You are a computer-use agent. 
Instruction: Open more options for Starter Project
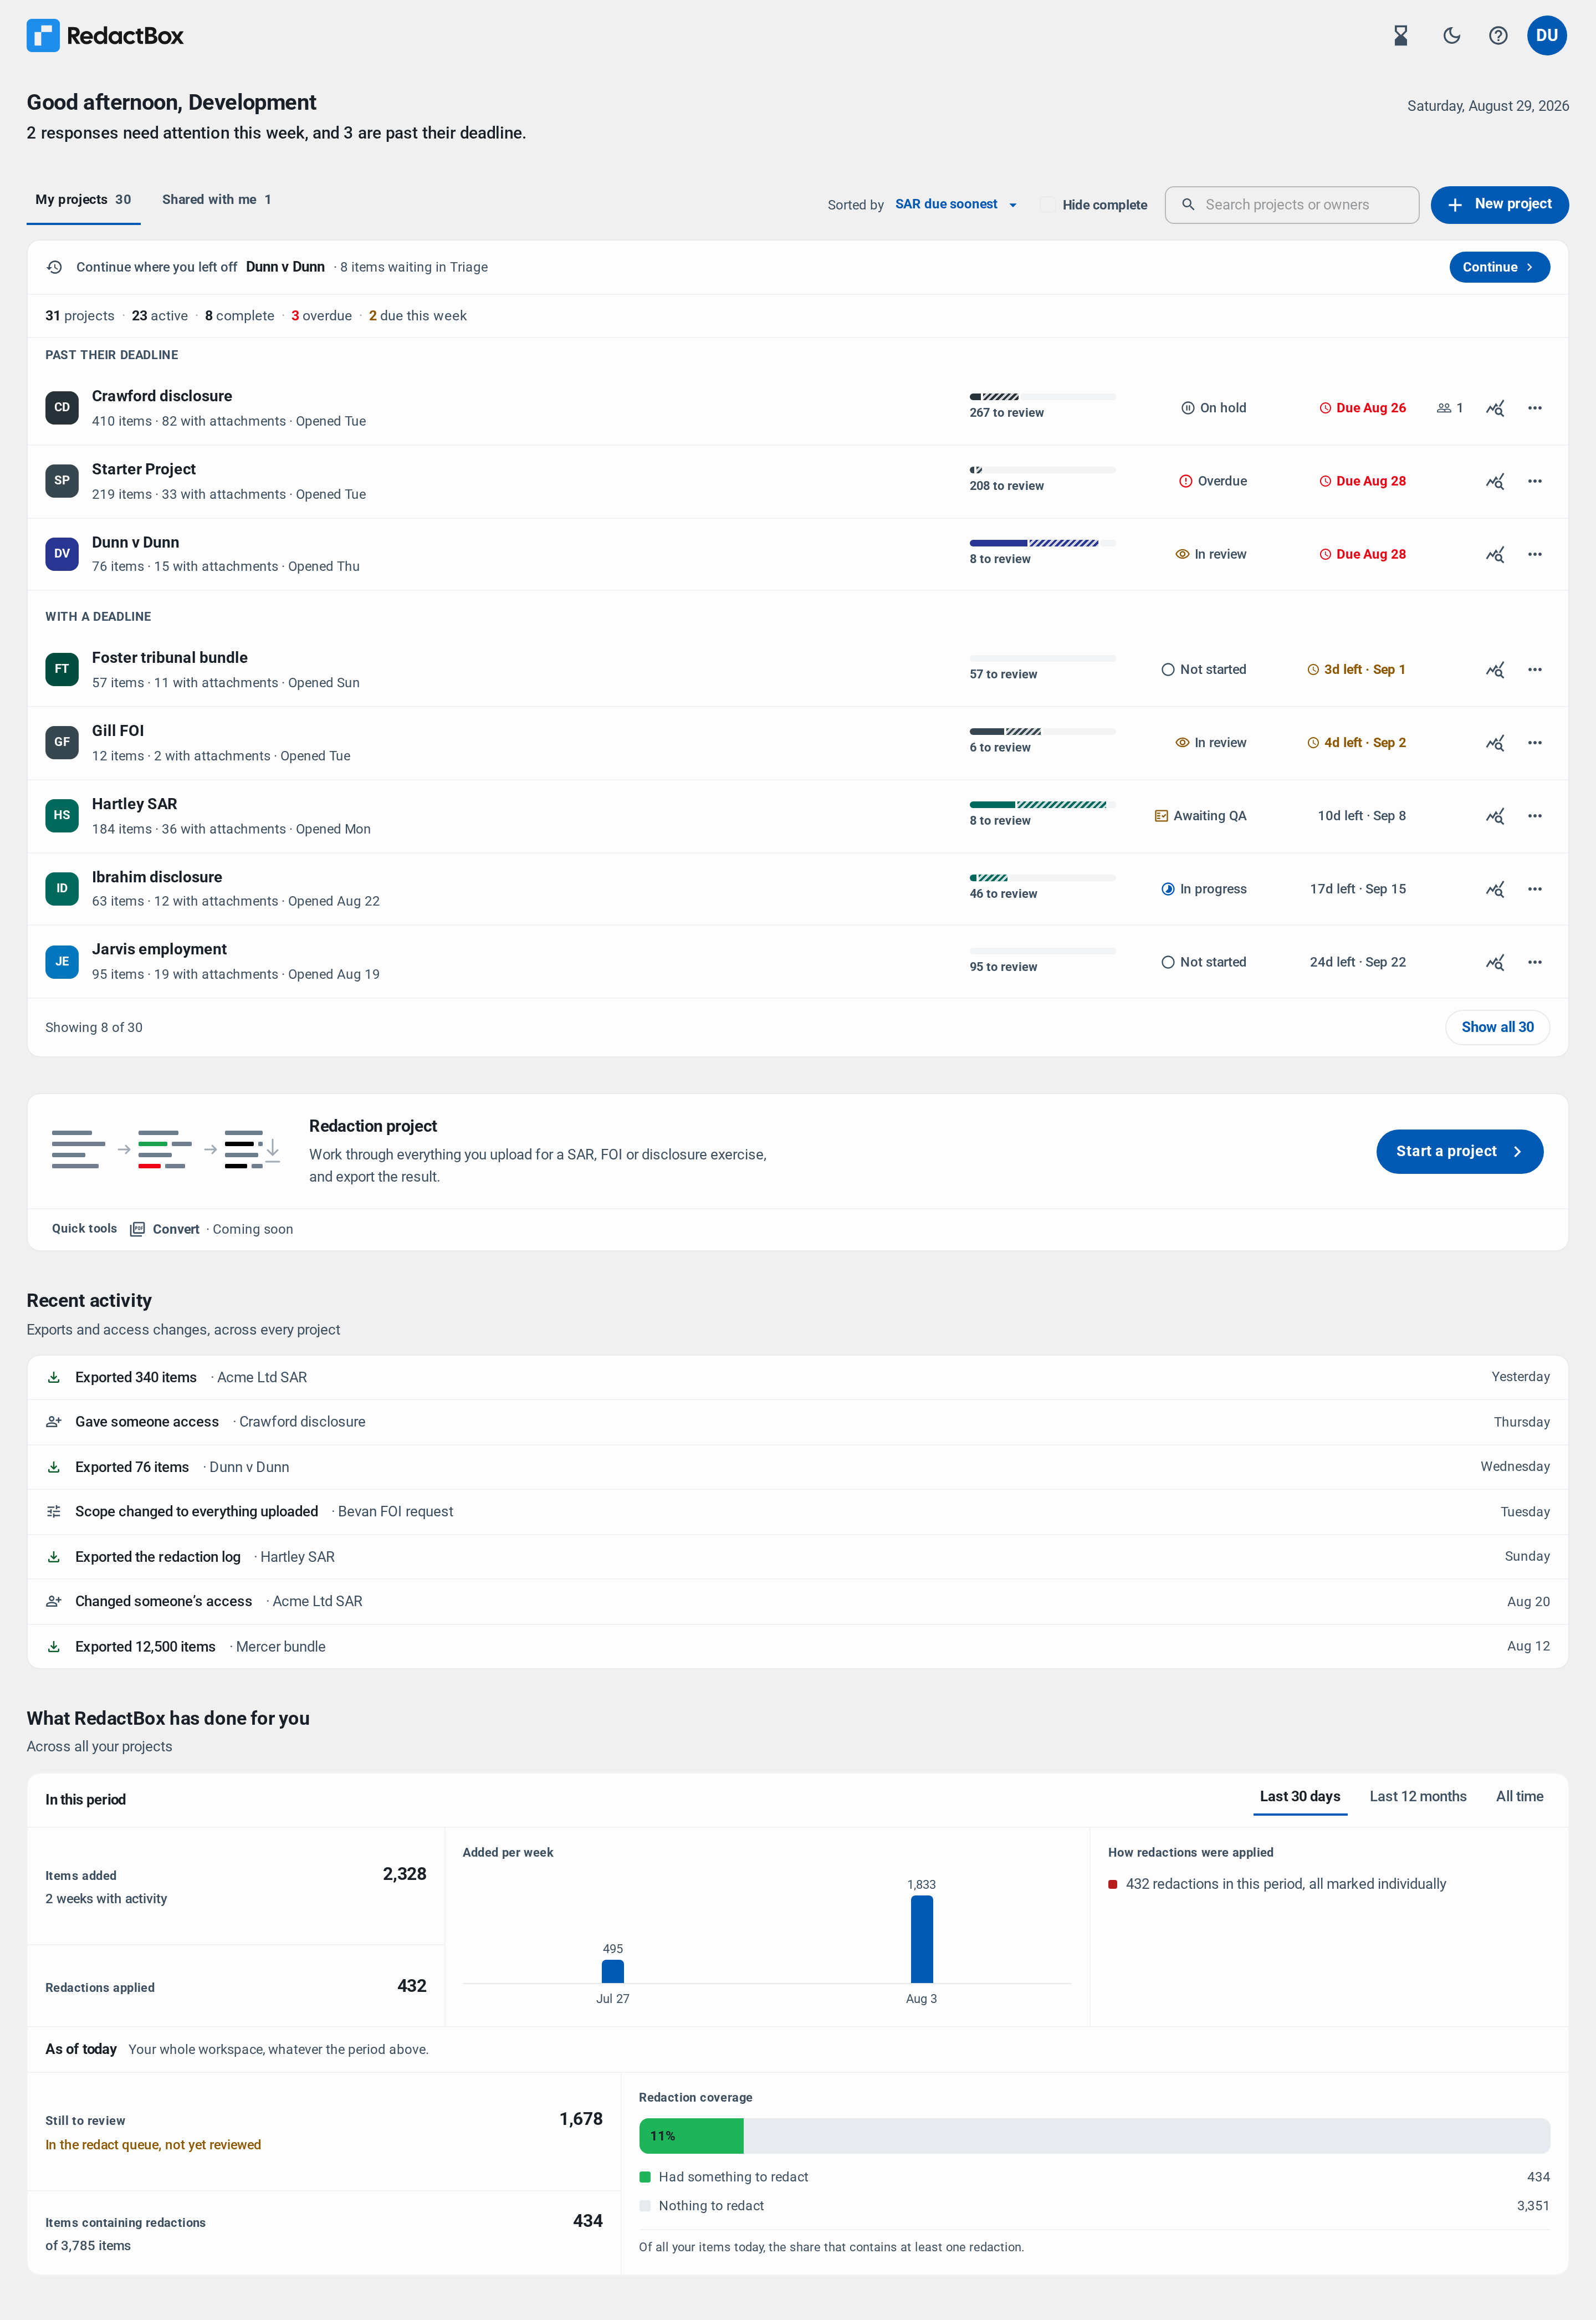[1534, 481]
